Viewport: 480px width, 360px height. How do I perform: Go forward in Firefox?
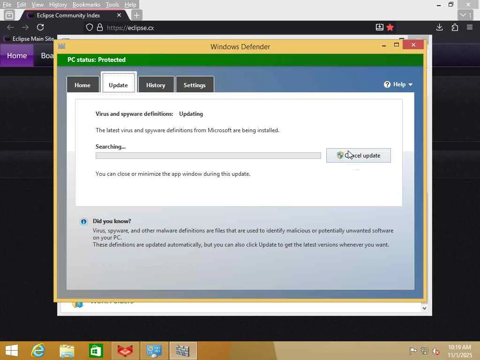coord(25,27)
